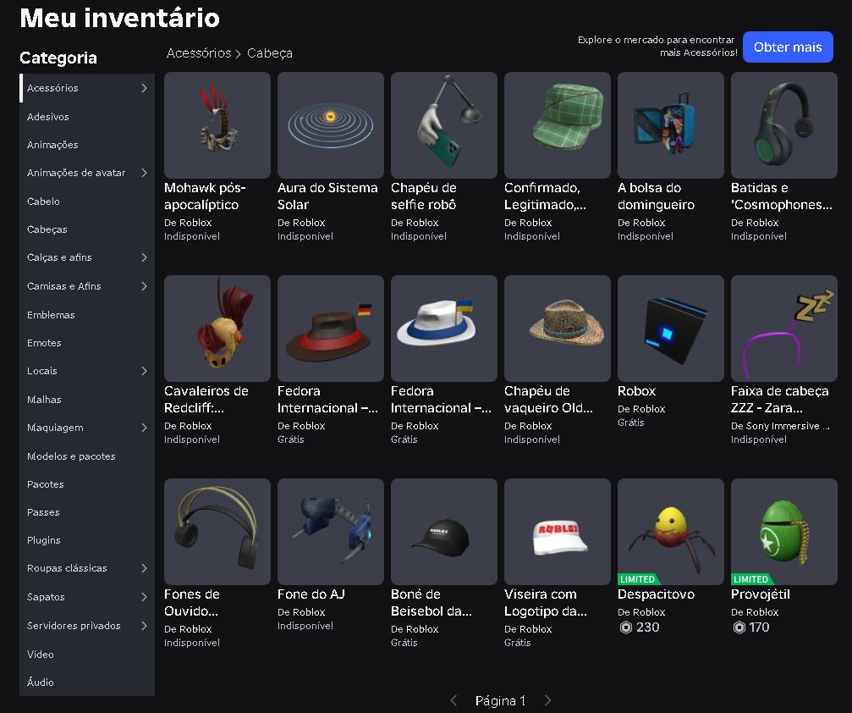Click the LIMITED badge on Provojétil
The width and height of the screenshot is (852, 713).
[751, 579]
